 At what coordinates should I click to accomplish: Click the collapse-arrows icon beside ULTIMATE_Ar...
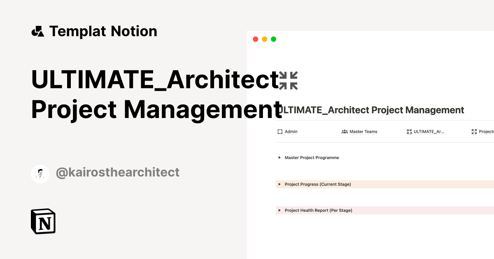pyautogui.click(x=409, y=132)
